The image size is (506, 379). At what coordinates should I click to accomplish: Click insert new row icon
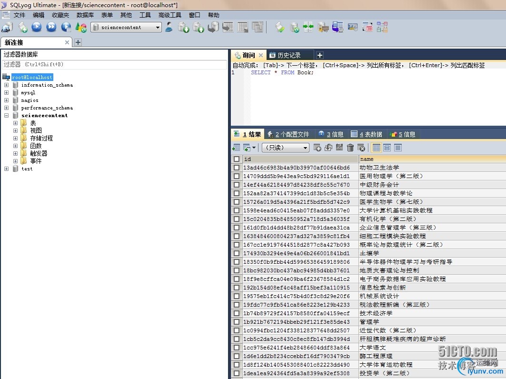coord(317,148)
